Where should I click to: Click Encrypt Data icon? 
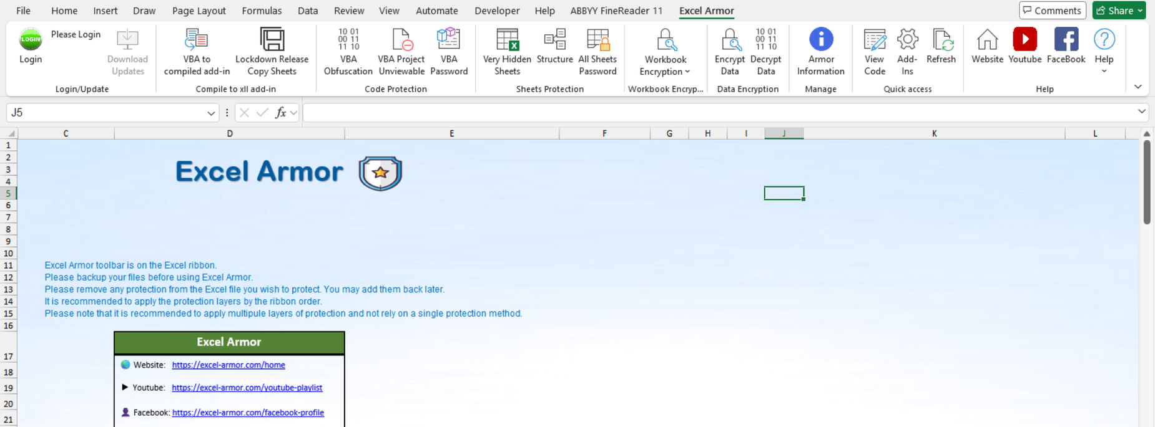(730, 39)
